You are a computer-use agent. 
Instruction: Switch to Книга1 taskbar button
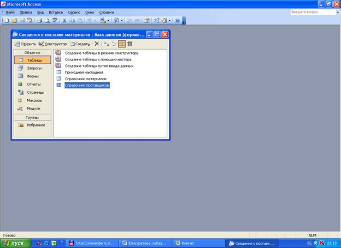pyautogui.click(x=198, y=243)
